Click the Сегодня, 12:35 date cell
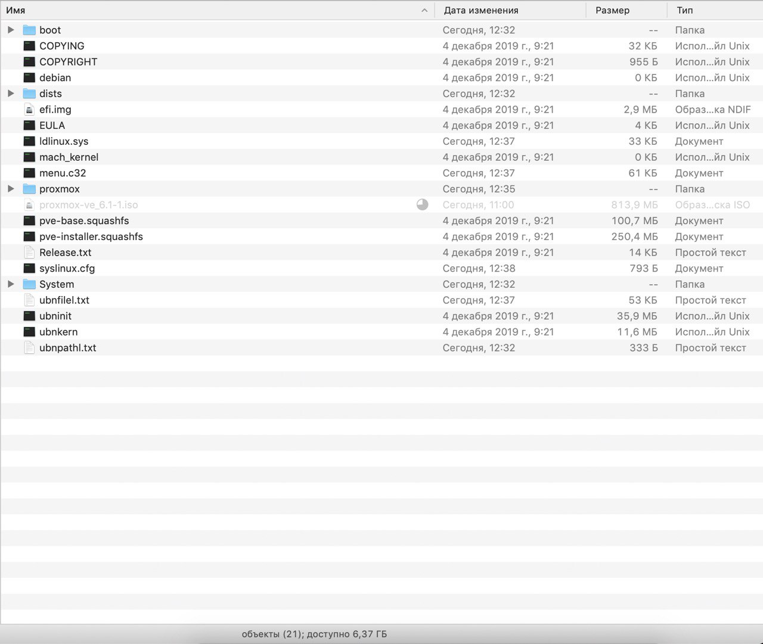Viewport: 763px width, 644px height. coord(479,189)
